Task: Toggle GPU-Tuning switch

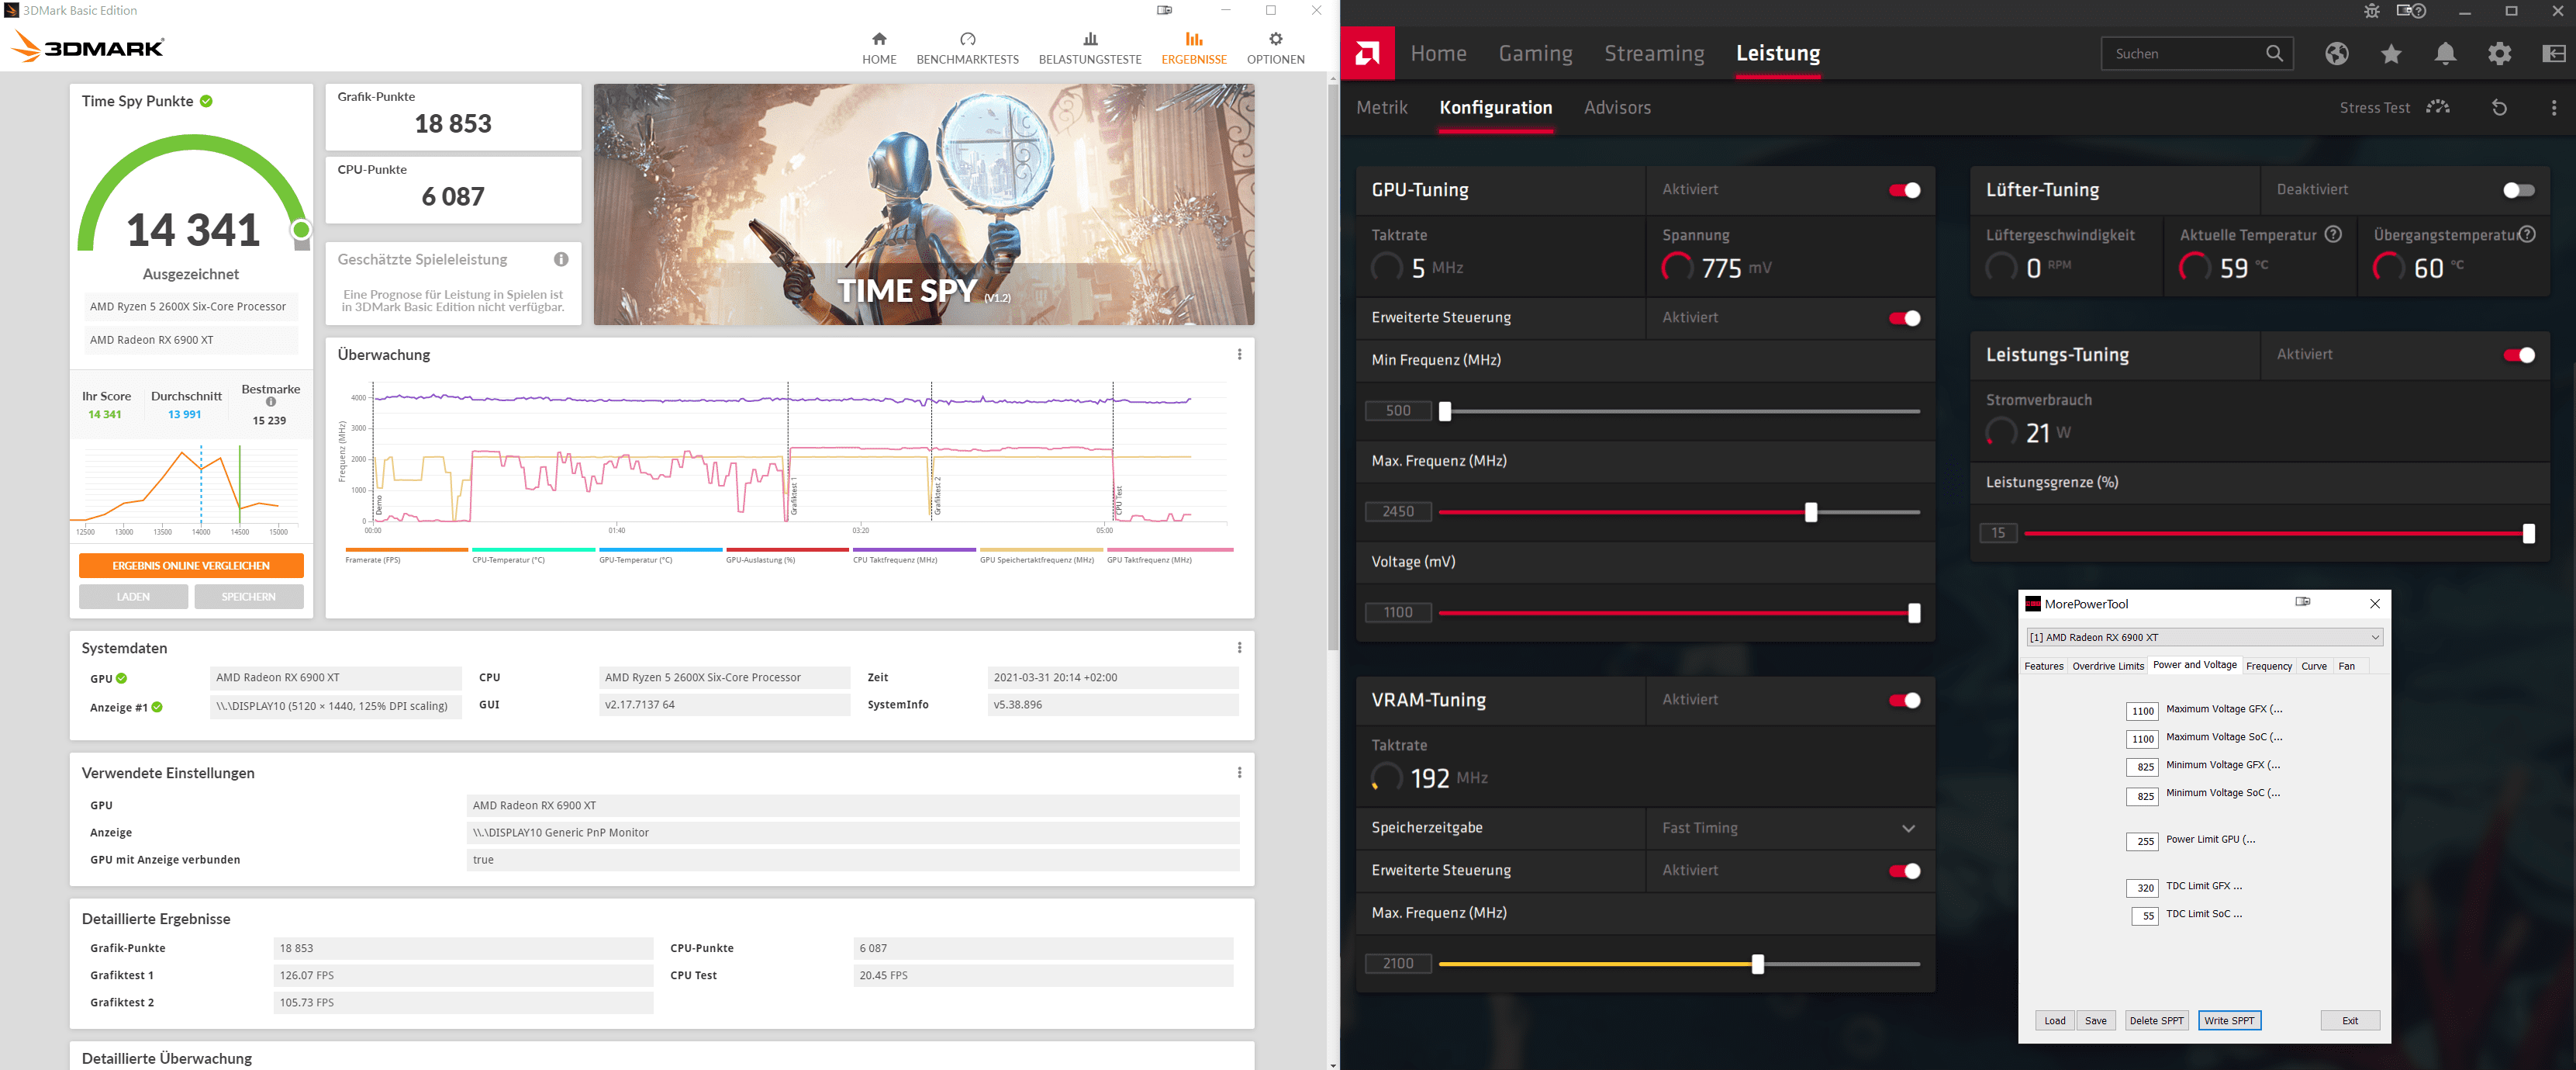Action: (x=1904, y=190)
